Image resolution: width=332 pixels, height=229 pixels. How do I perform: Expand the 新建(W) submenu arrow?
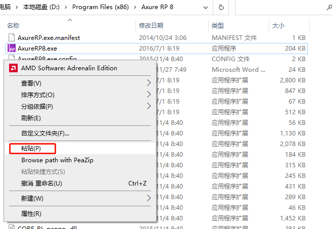149,198
